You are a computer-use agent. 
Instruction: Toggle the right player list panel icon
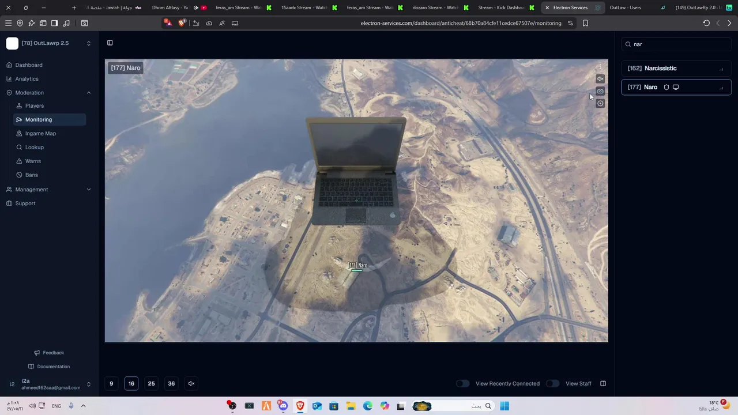603,383
